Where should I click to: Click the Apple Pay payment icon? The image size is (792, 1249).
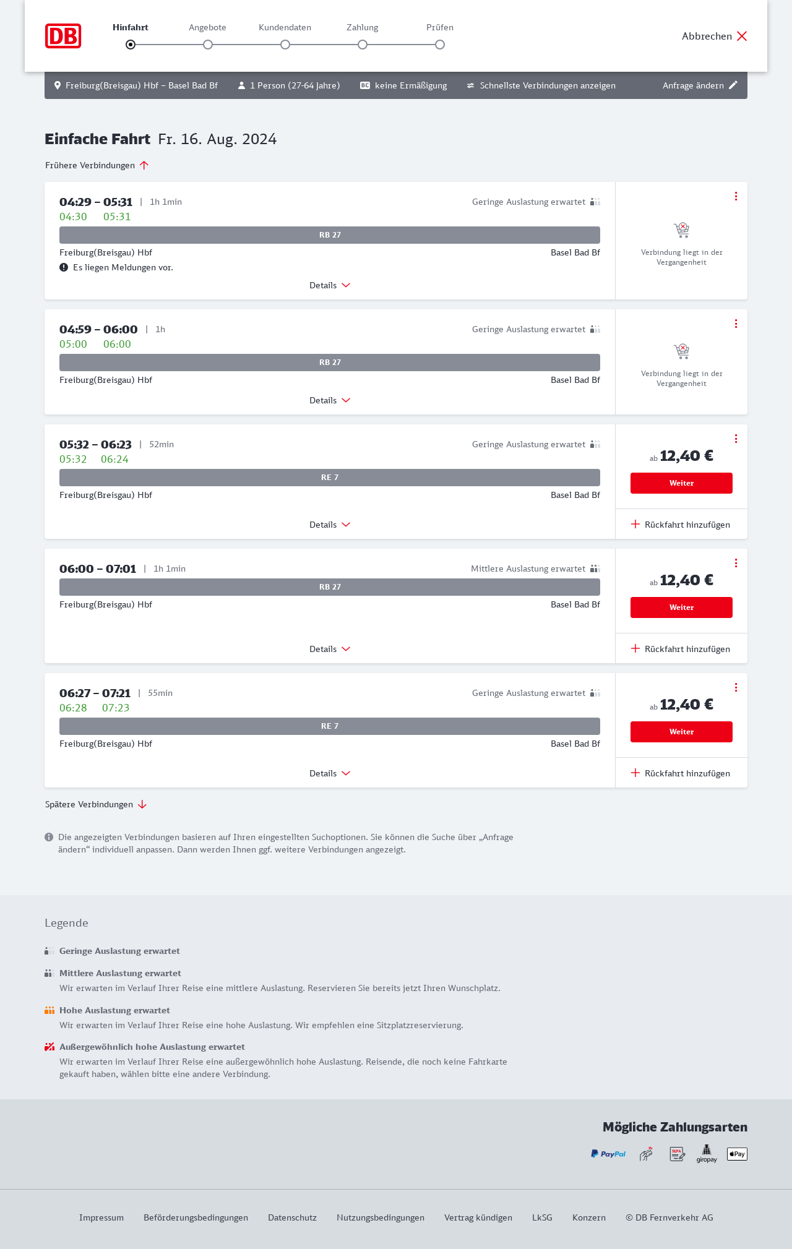(x=737, y=1154)
